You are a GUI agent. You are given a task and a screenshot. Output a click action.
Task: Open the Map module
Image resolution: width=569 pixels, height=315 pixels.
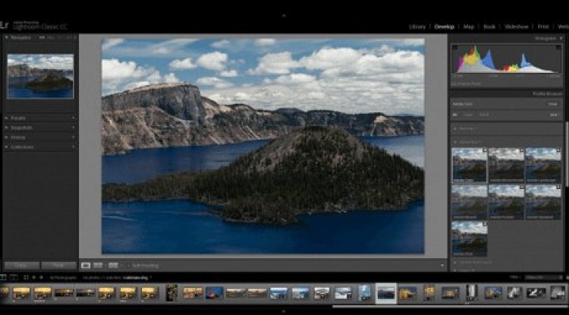pos(469,27)
